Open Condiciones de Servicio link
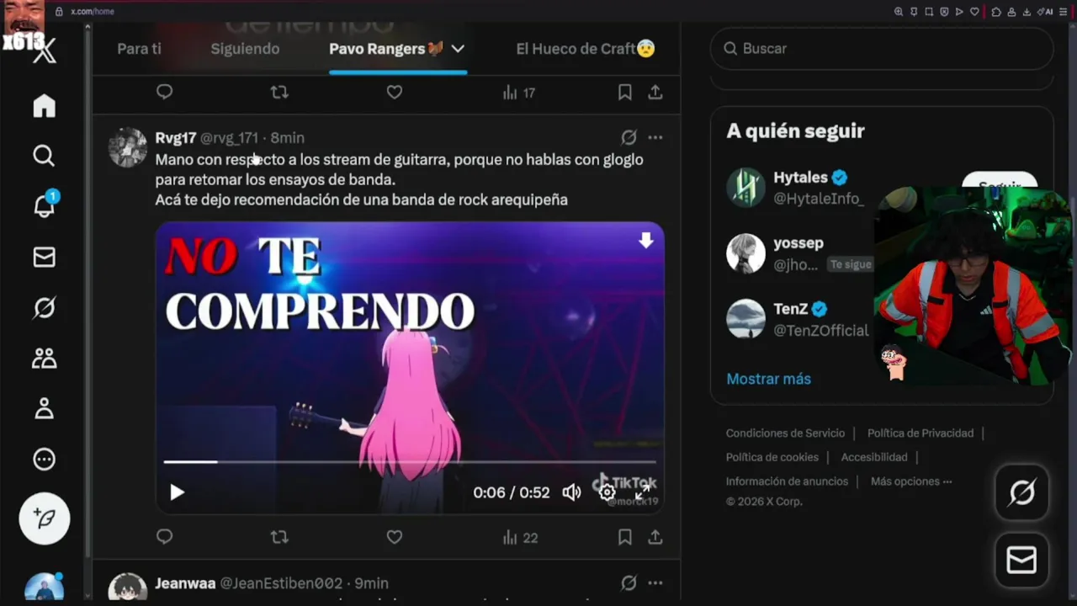The height and width of the screenshot is (606, 1077). click(x=785, y=433)
